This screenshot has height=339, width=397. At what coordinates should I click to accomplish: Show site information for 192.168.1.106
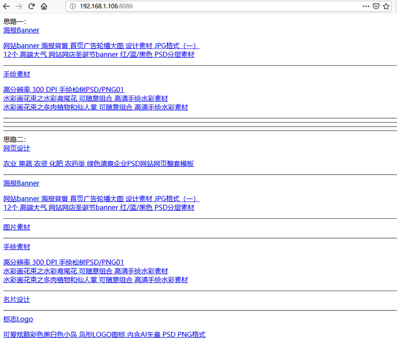click(73, 6)
